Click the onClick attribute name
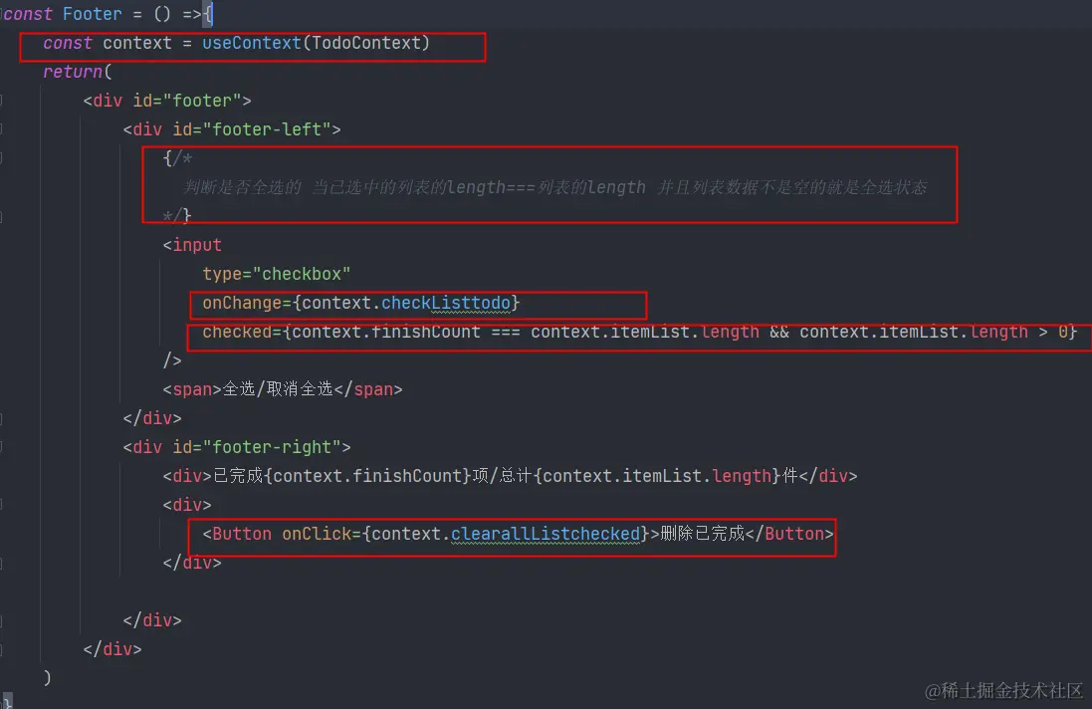Image resolution: width=1092 pixels, height=709 pixels. pyautogui.click(x=317, y=534)
